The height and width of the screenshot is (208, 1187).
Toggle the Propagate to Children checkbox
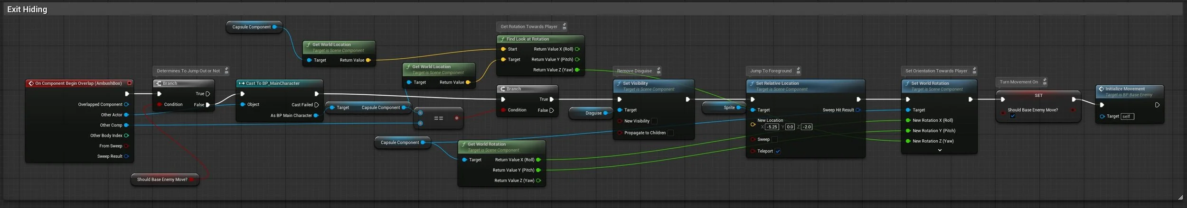pos(670,133)
